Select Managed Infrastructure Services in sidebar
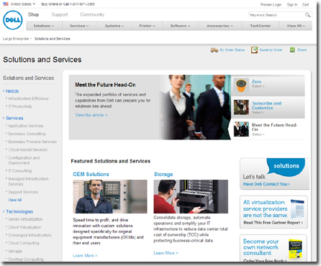 click(28, 181)
